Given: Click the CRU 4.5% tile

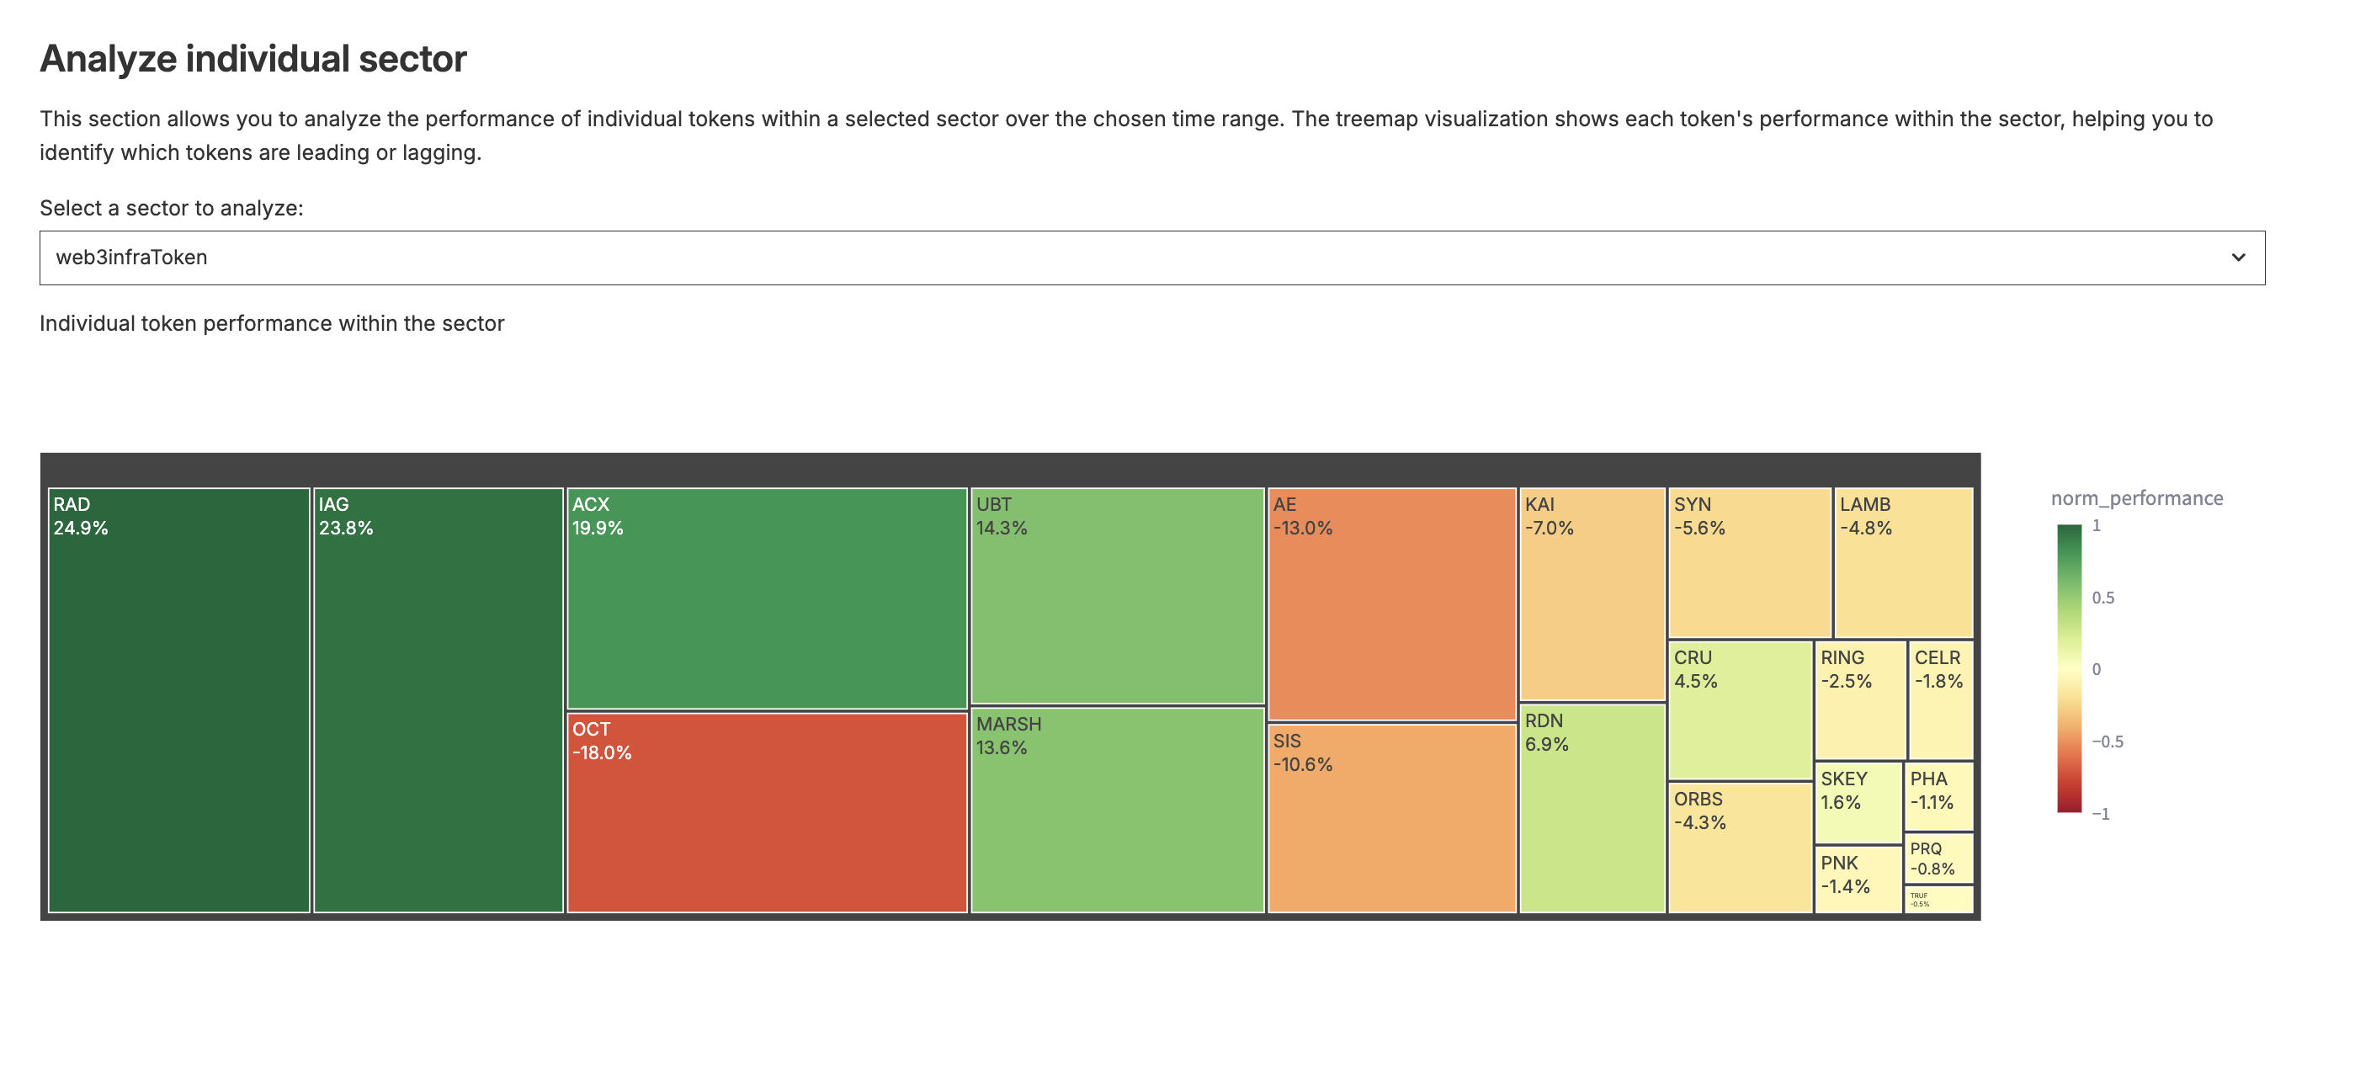Looking at the screenshot, I should (1740, 710).
